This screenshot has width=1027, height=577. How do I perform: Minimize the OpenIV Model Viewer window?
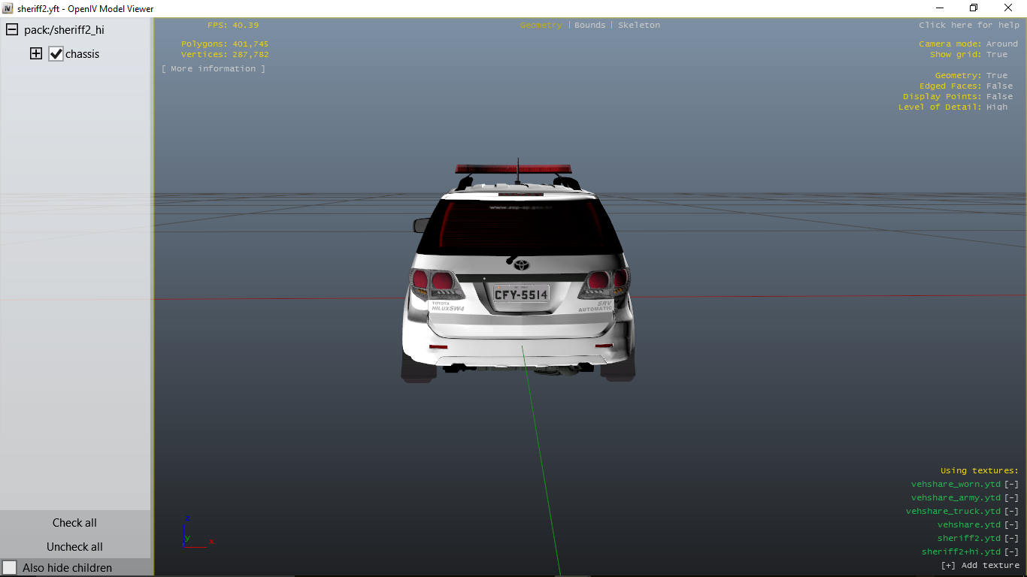pyautogui.click(x=939, y=8)
